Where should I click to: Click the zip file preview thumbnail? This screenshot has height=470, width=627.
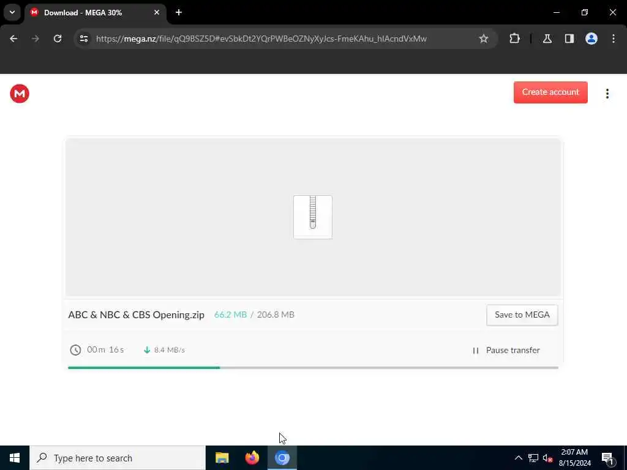click(313, 217)
